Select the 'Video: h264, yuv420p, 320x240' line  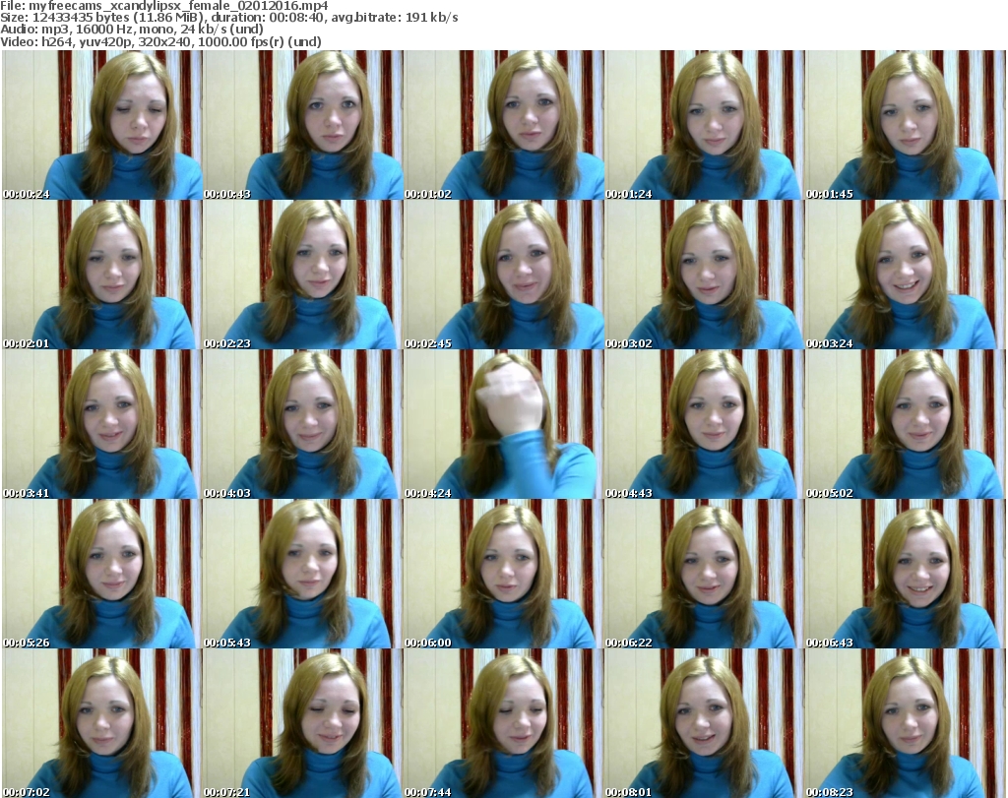click(160, 42)
